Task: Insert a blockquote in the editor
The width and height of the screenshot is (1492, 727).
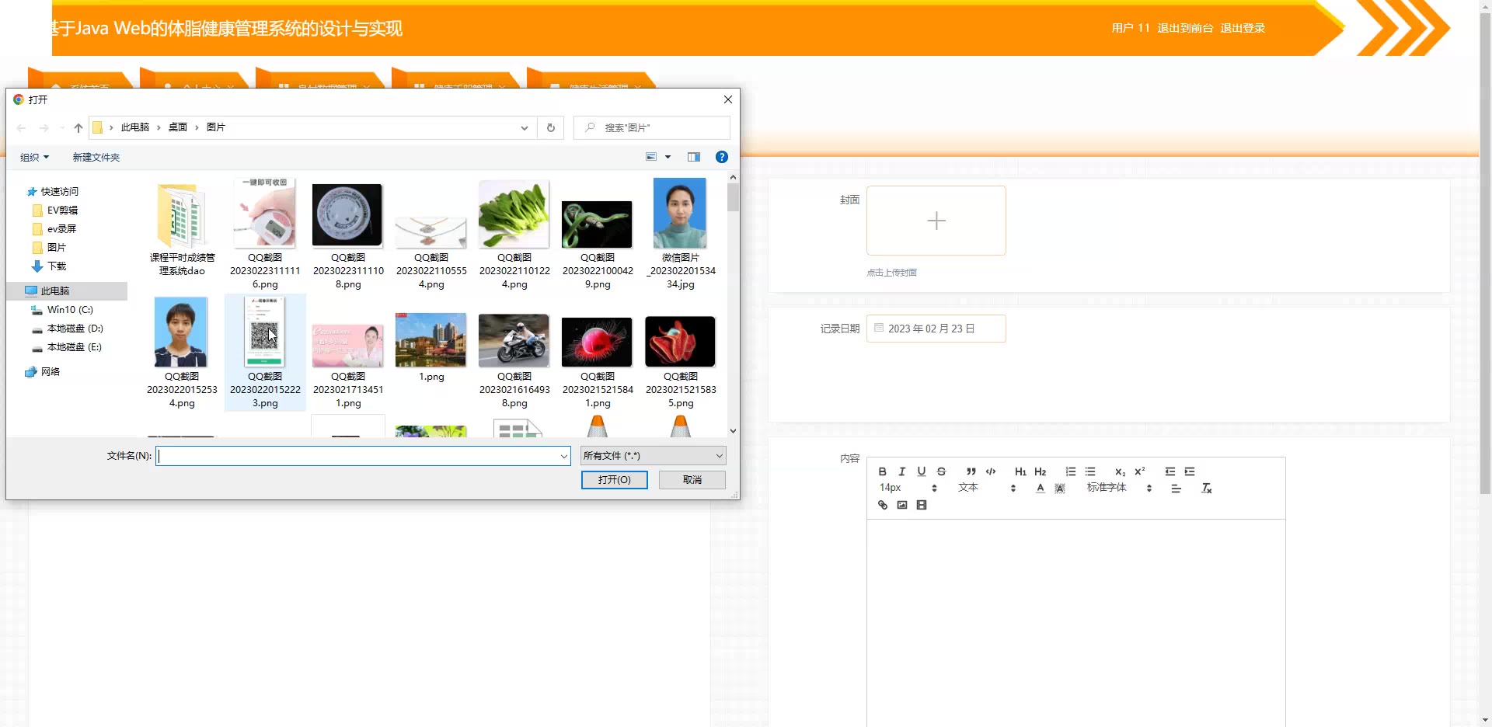Action: [x=971, y=471]
